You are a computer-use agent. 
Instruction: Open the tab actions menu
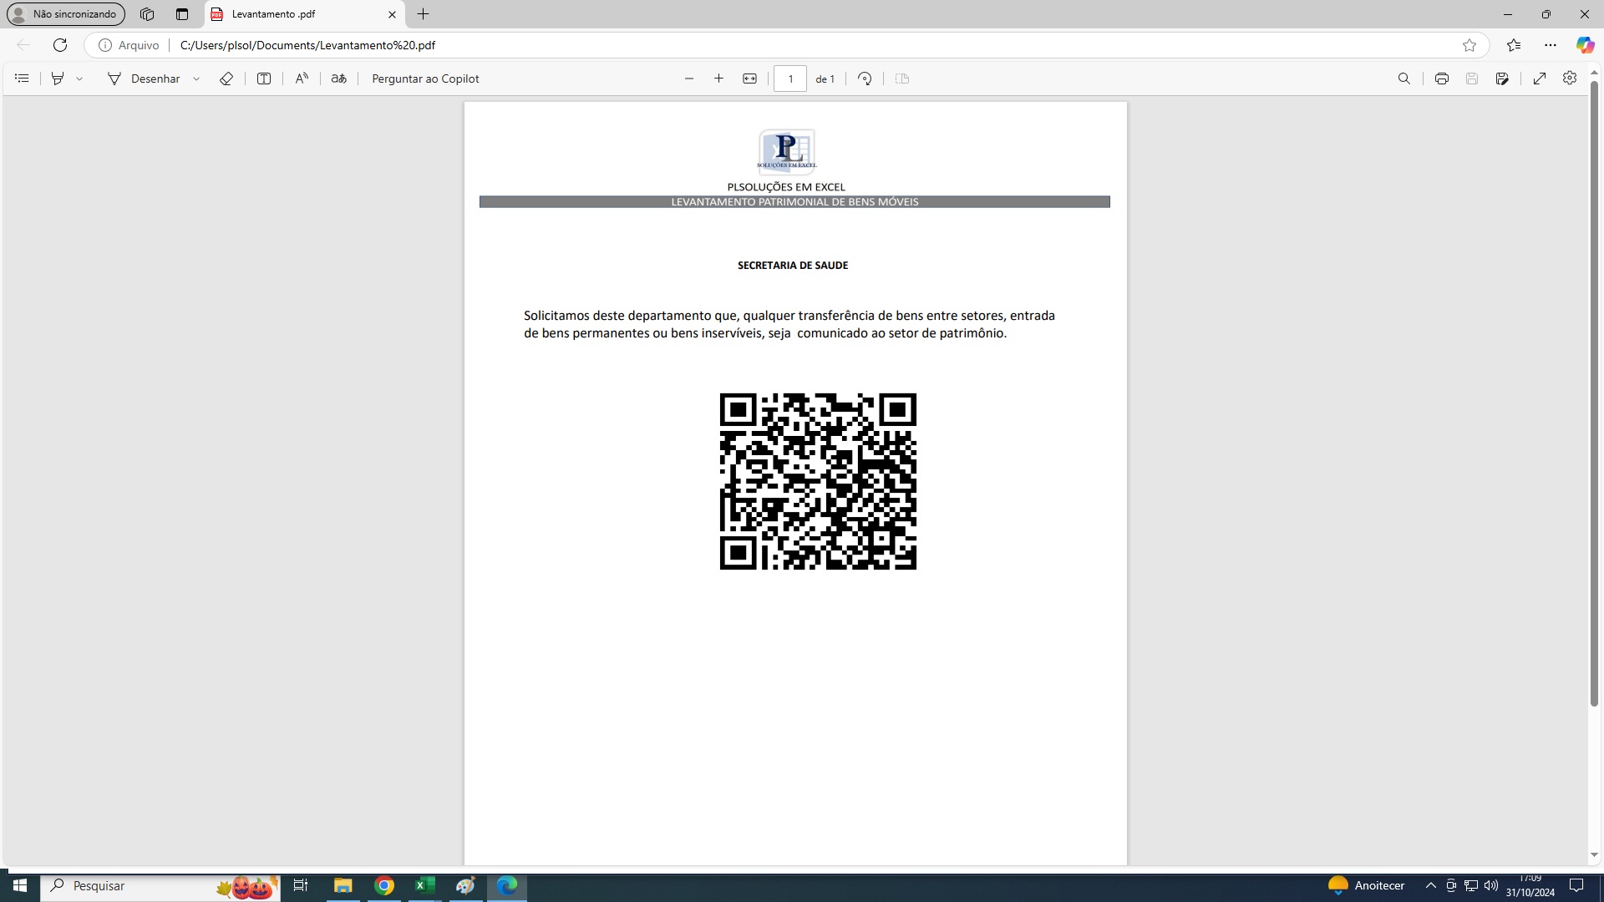pos(182,14)
